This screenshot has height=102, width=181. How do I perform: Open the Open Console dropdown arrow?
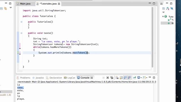click(146, 78)
